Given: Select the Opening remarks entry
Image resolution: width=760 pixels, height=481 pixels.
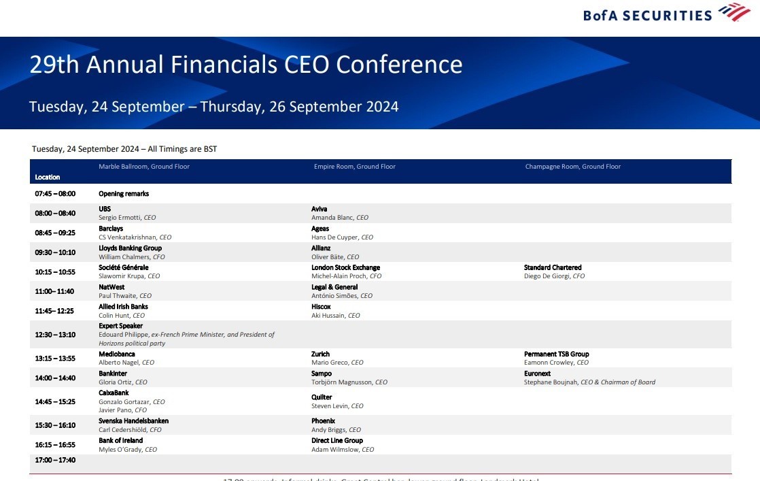Looking at the screenshot, I should click(x=124, y=194).
